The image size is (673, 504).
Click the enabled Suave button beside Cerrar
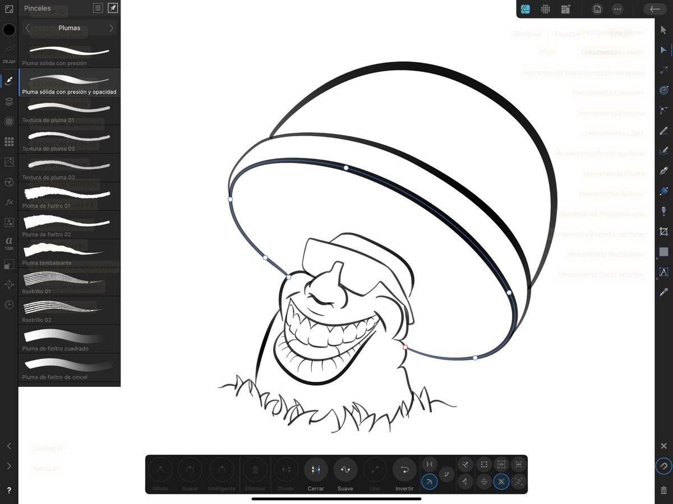tap(345, 474)
